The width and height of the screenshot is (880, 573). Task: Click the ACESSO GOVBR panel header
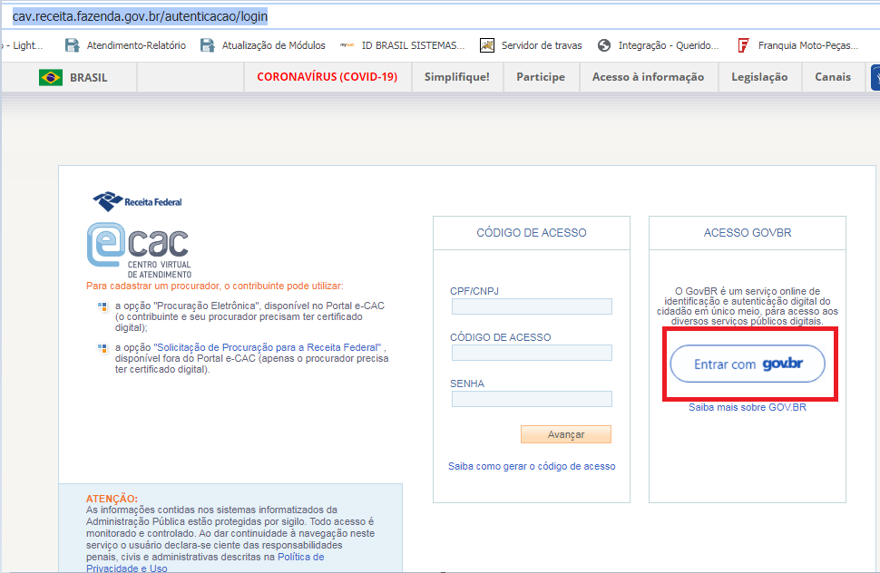point(748,233)
